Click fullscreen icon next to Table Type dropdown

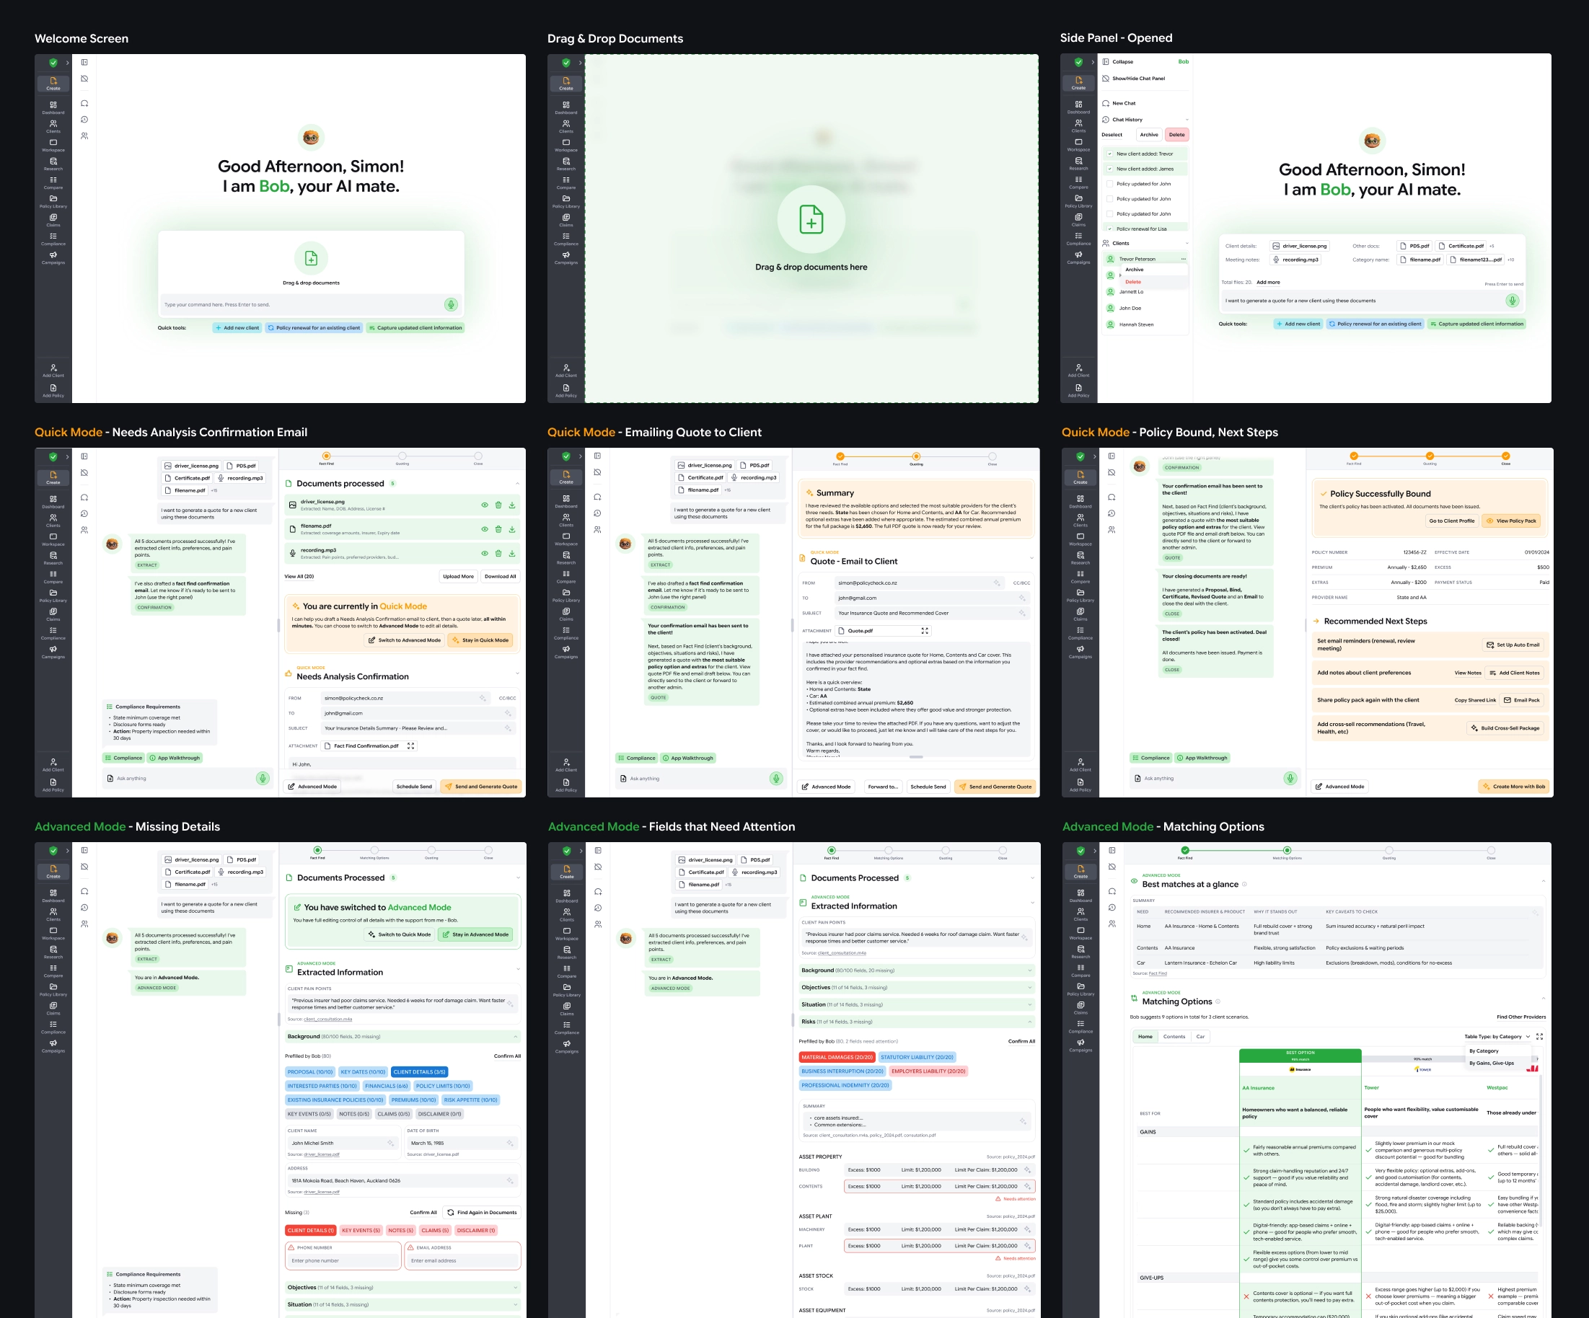click(1539, 1037)
